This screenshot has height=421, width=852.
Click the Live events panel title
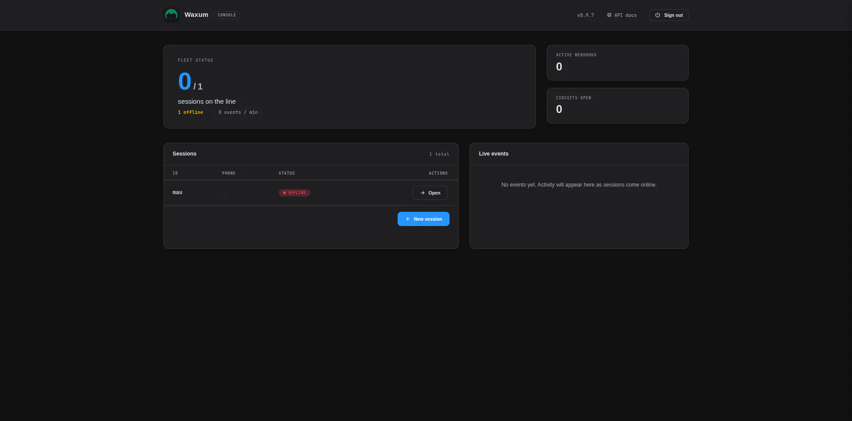493,154
